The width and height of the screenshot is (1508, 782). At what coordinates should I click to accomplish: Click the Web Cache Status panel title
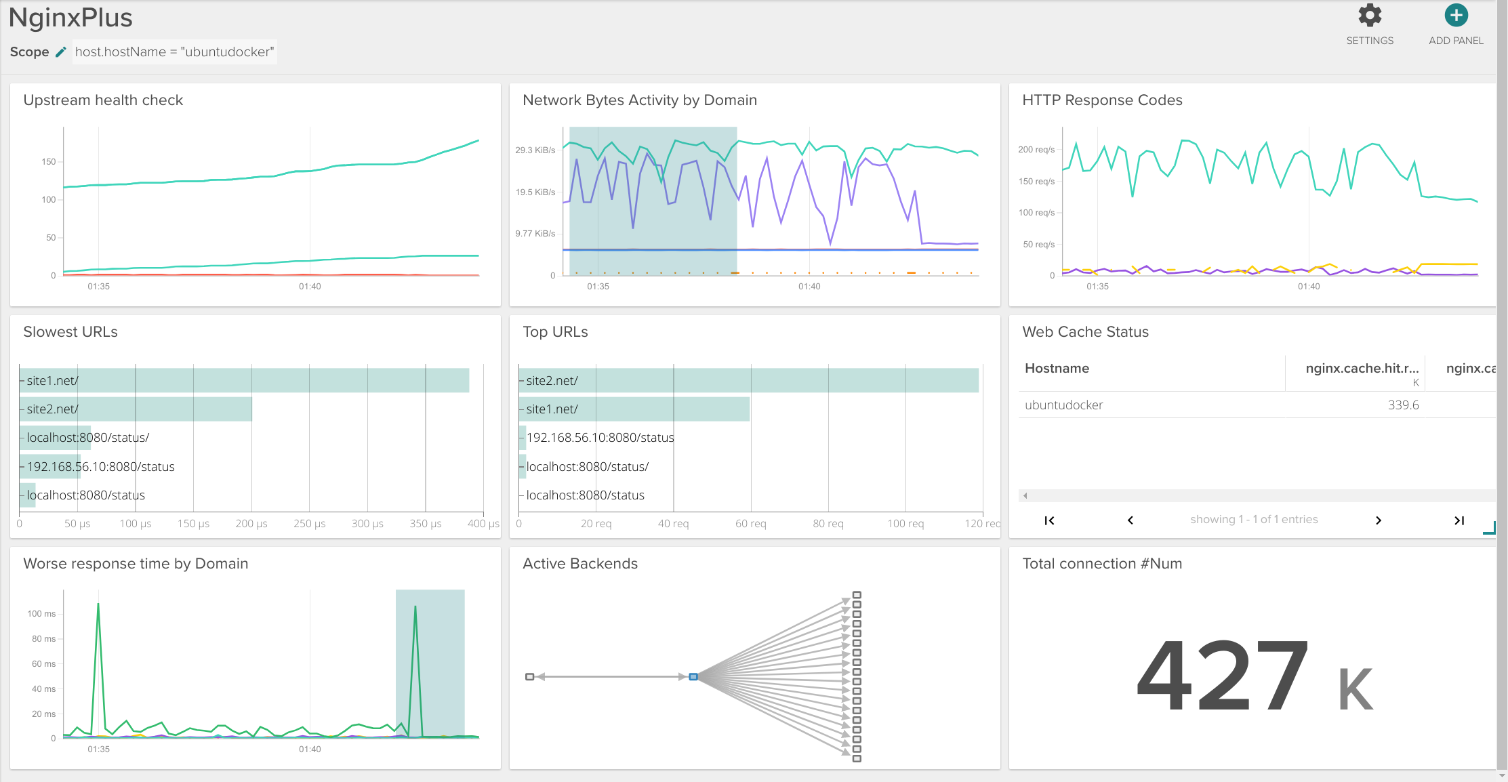(x=1085, y=332)
